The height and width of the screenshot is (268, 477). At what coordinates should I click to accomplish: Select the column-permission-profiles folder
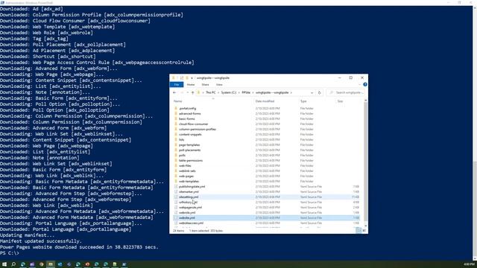(x=198, y=129)
